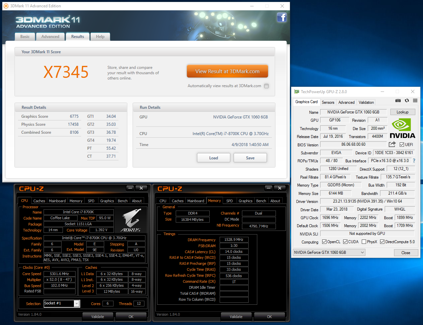Toggle the DirectCompute 5.0 checkbox
The image size is (423, 325).
(x=382, y=242)
